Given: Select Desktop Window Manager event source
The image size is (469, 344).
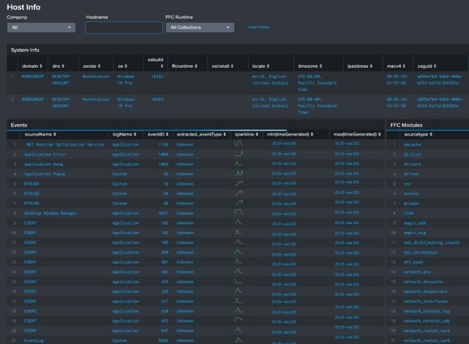Looking at the screenshot, I should point(50,213).
